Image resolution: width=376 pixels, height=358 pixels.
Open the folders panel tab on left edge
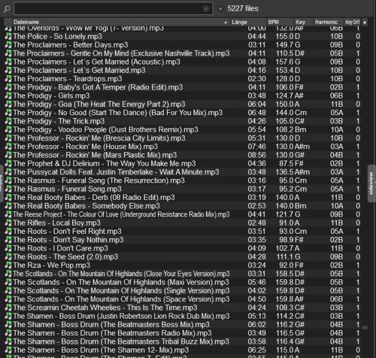(1, 183)
